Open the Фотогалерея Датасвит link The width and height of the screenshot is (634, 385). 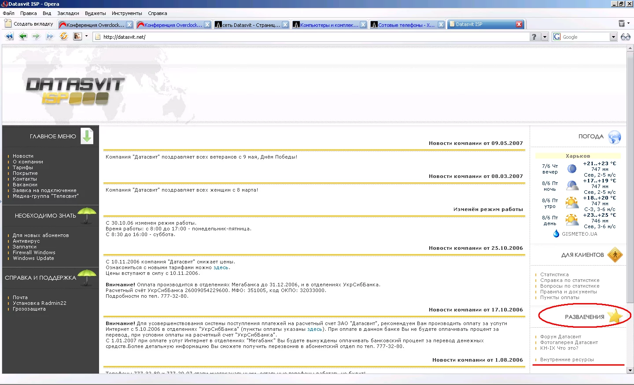pos(569,342)
